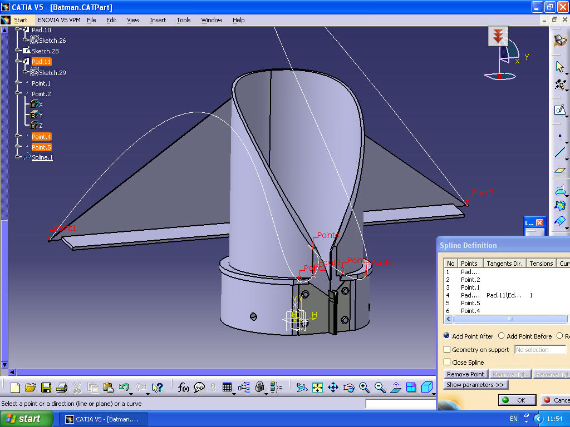Select row 2 Point.2 in spline table
Image resolution: width=570 pixels, height=427 pixels.
click(507, 280)
